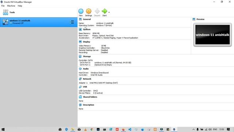234x132 pixels.
Task: Click the SATA Port 0 windows 11 anishtalk.vdi entry
Action: click(113, 63)
